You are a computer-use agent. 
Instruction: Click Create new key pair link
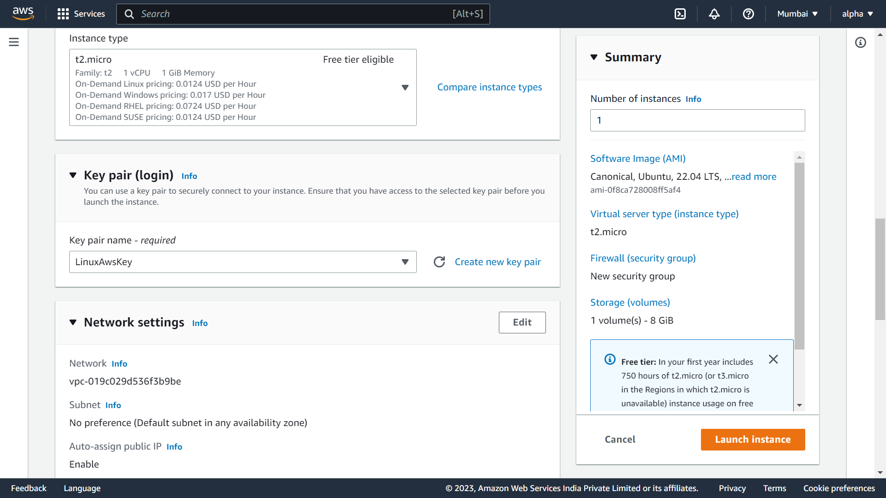point(497,262)
